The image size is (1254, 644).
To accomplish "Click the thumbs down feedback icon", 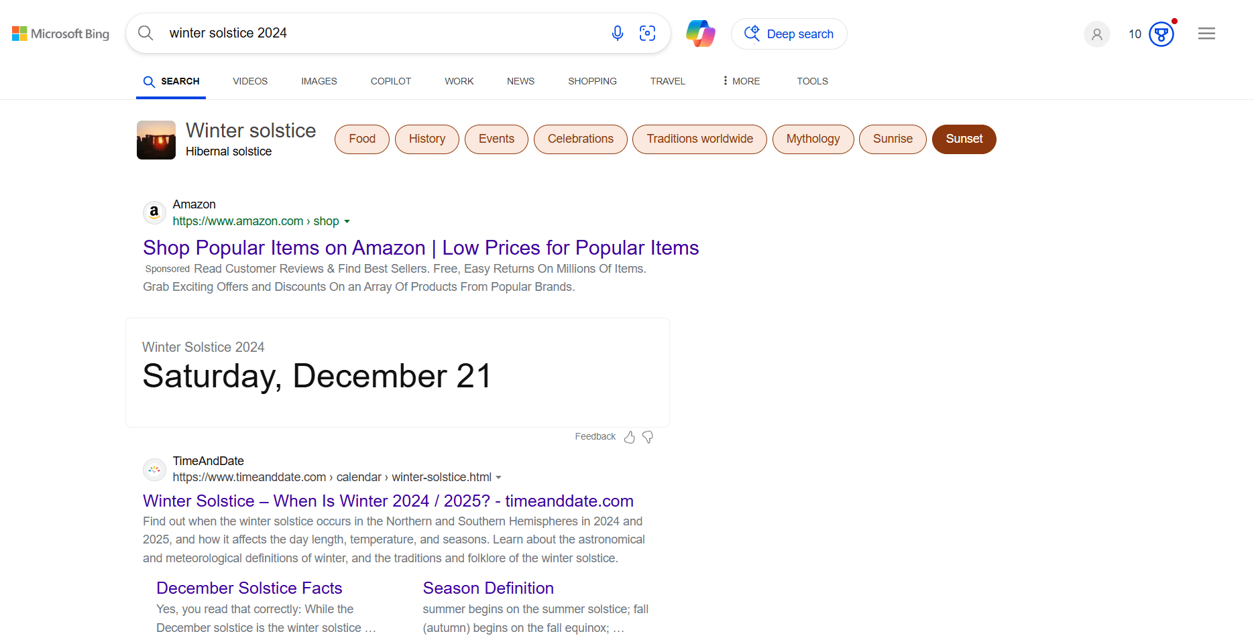I will pos(648,437).
